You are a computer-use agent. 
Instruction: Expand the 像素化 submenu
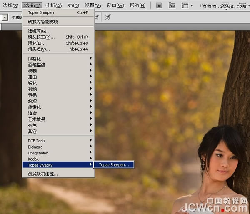pos(58,107)
